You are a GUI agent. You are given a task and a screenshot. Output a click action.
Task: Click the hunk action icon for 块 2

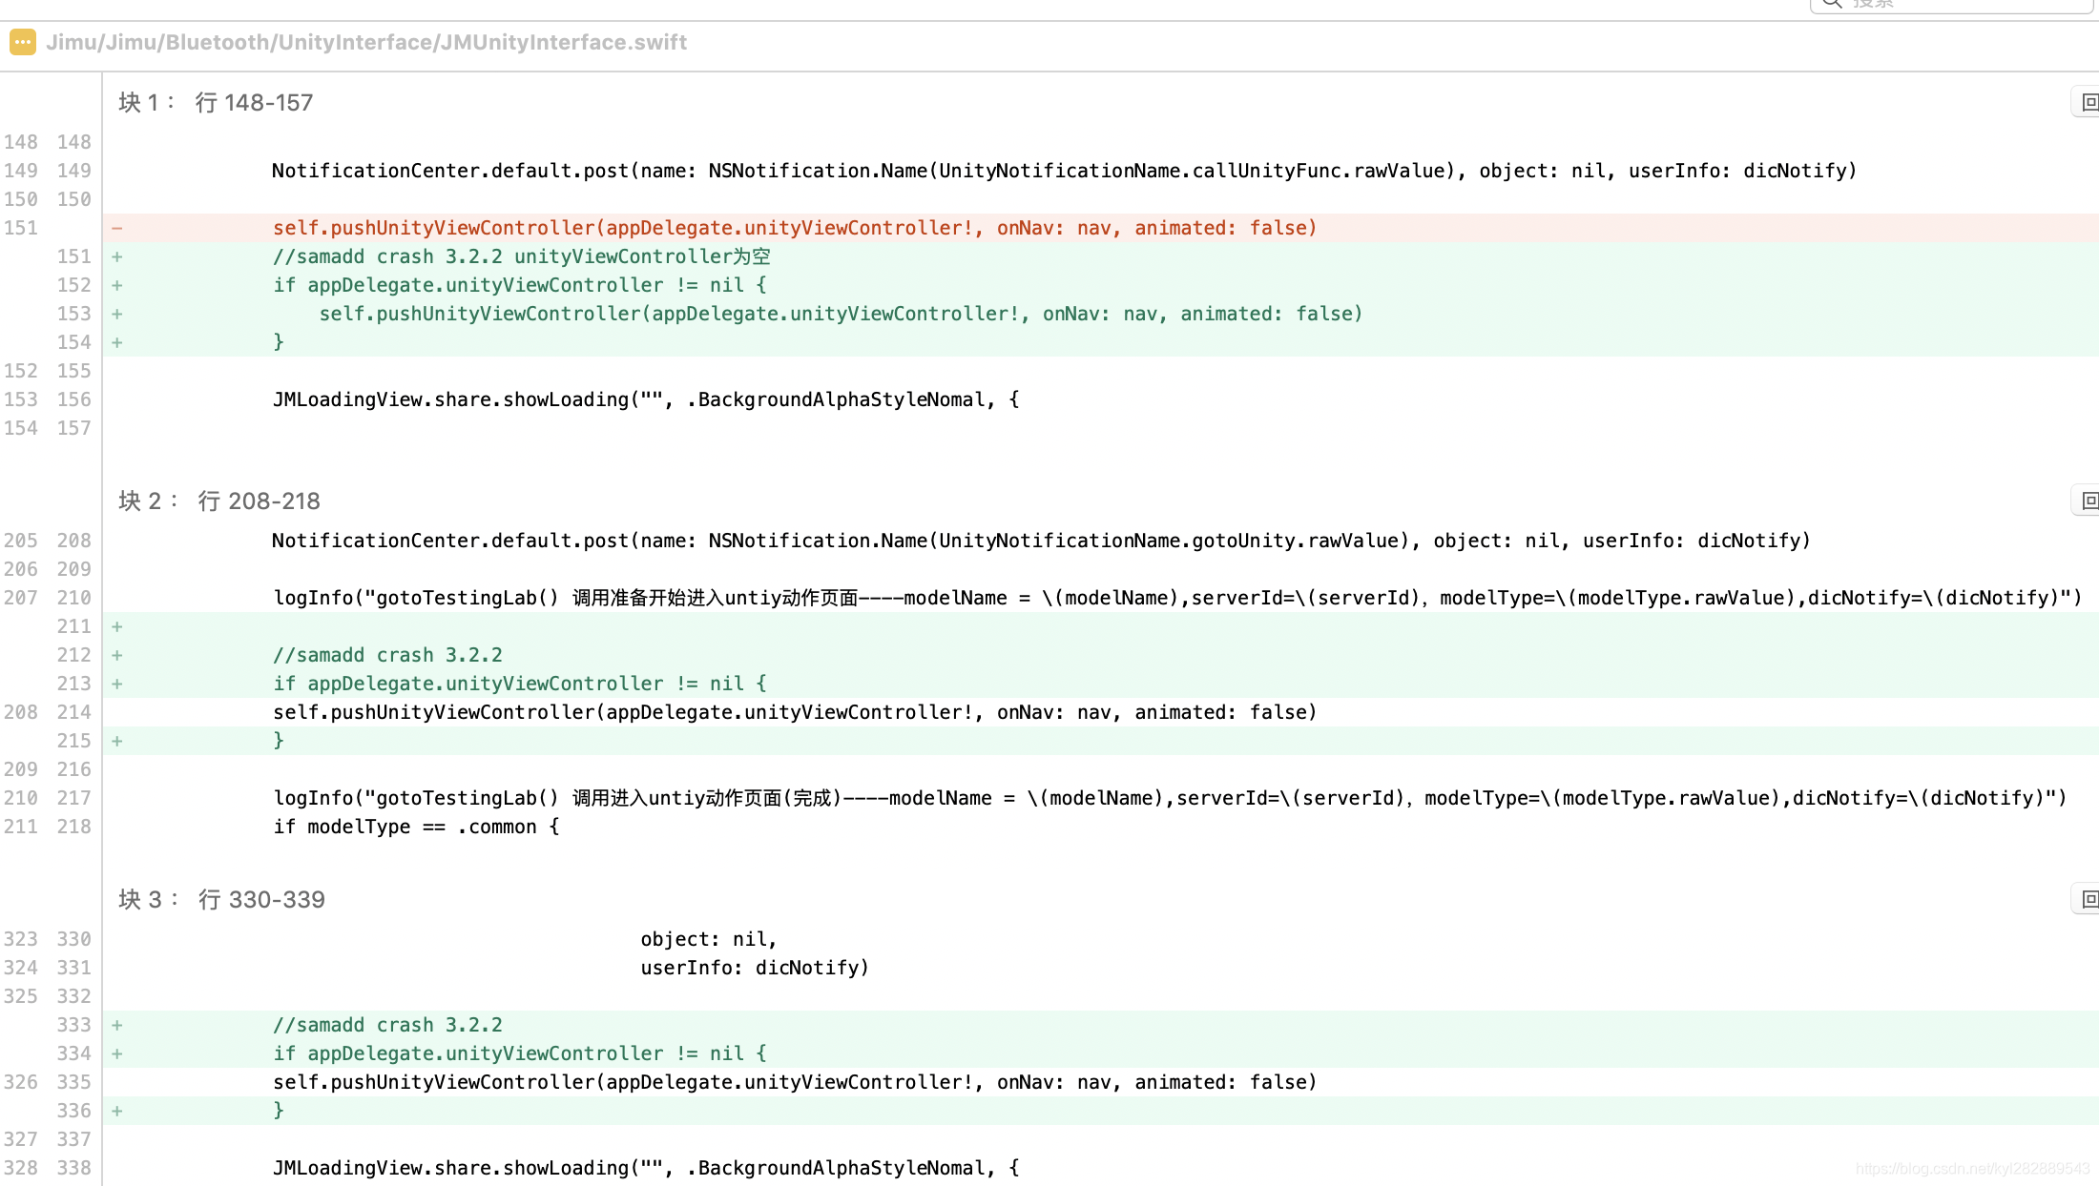[2089, 501]
